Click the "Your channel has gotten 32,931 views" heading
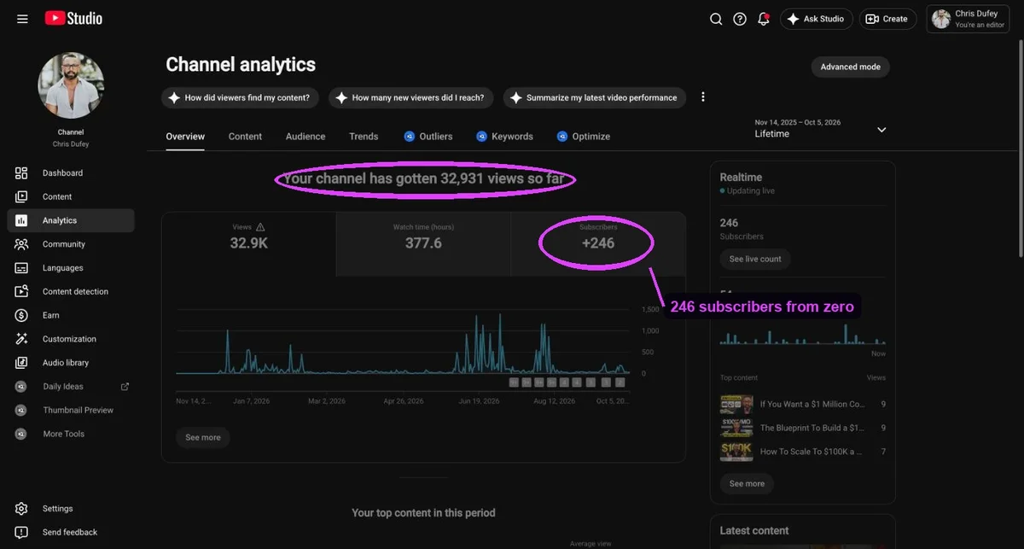 click(424, 179)
